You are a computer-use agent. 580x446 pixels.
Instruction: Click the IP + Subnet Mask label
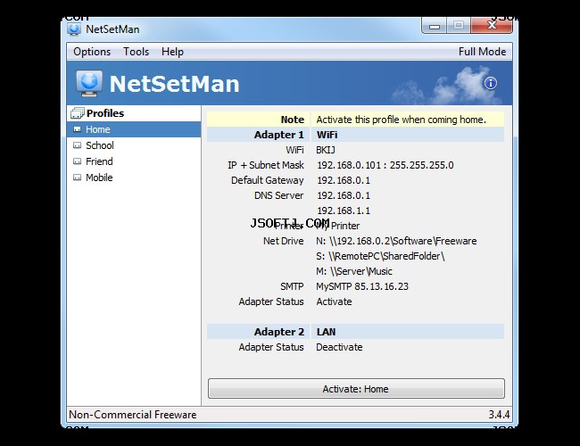(x=266, y=165)
